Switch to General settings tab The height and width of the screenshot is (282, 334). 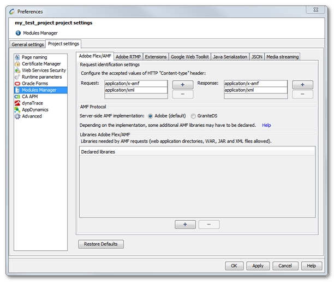tap(27, 44)
